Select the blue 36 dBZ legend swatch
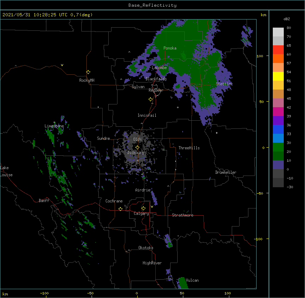The image size is (305, 298). [x=278, y=129]
